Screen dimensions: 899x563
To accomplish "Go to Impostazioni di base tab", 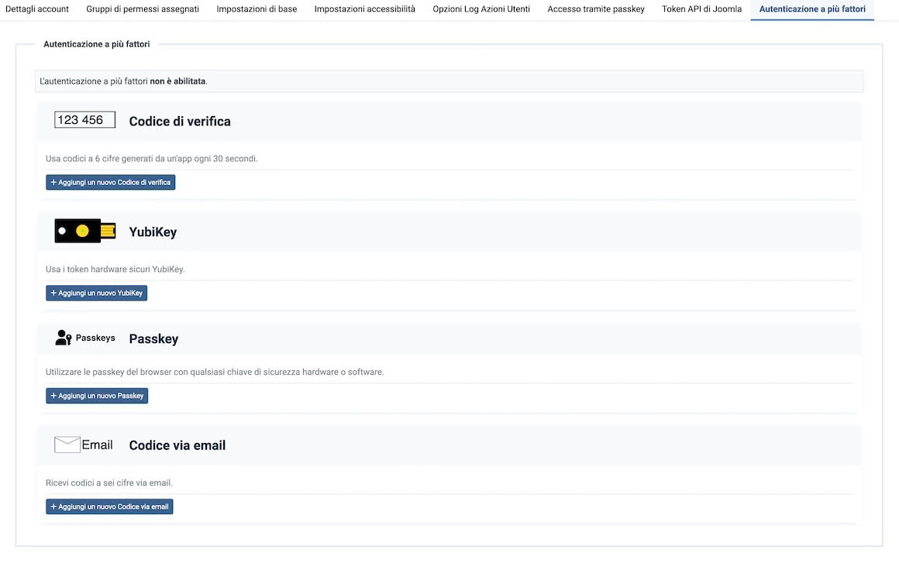I will 257,9.
